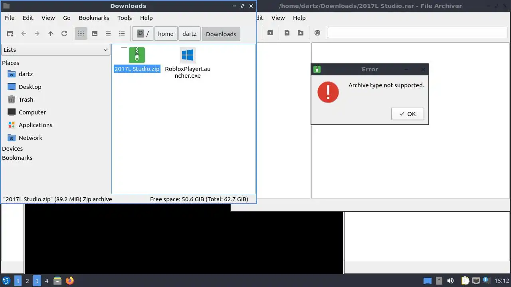This screenshot has height=287, width=511.
Task: Click the extract archive icon in File Archiver
Action: coord(270,33)
